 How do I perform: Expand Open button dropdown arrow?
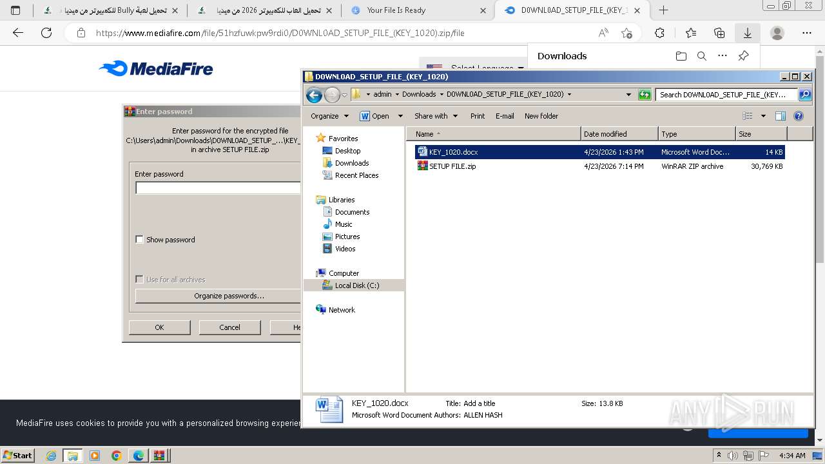pos(400,117)
